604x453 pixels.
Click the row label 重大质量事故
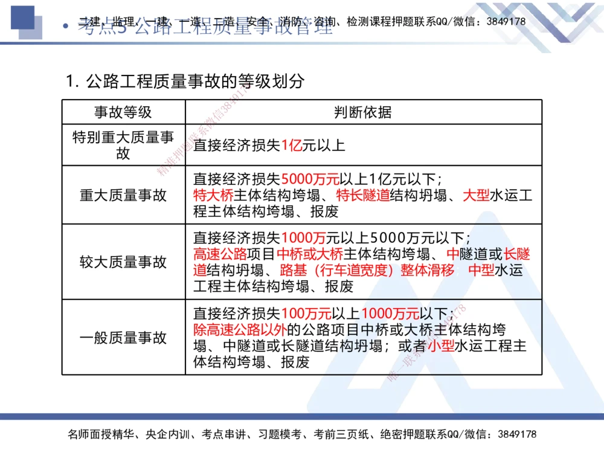coord(123,195)
